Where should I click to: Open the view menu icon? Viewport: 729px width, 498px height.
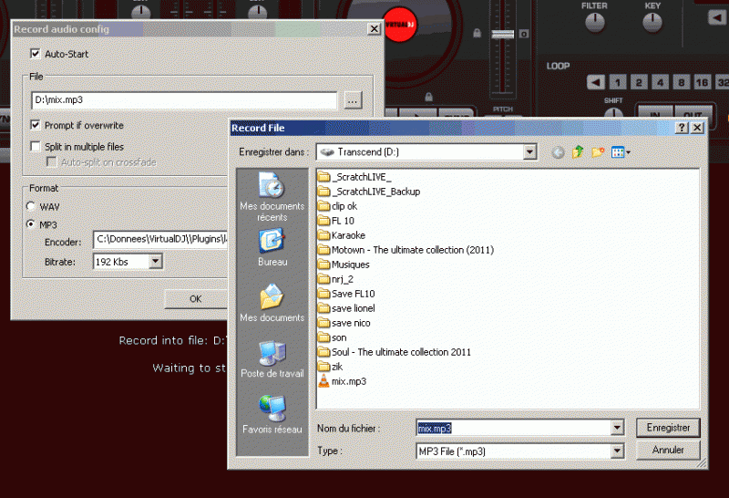(x=621, y=152)
